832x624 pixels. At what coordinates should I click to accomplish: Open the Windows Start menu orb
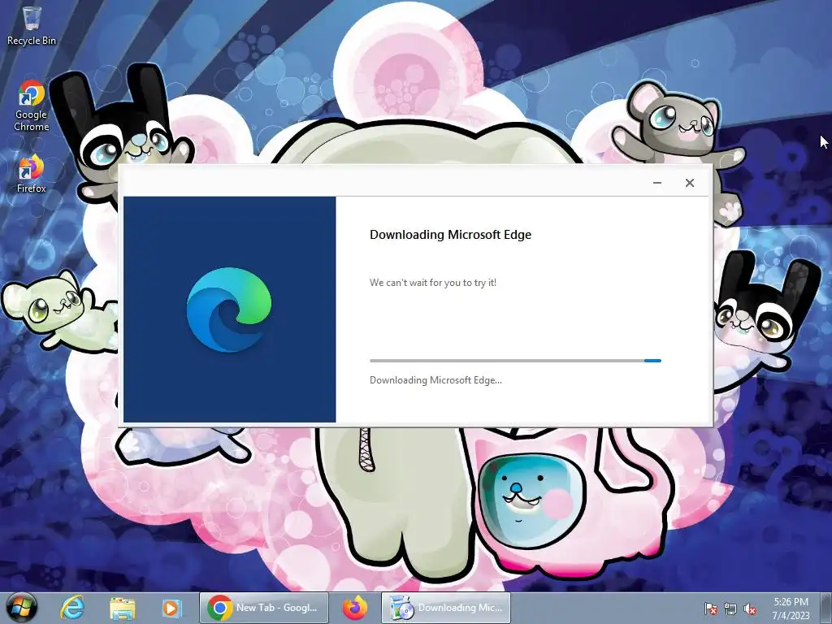[x=21, y=608]
